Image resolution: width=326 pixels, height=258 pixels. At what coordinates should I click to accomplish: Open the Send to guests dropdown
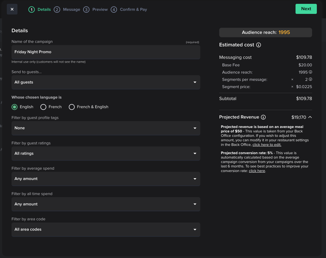click(106, 82)
